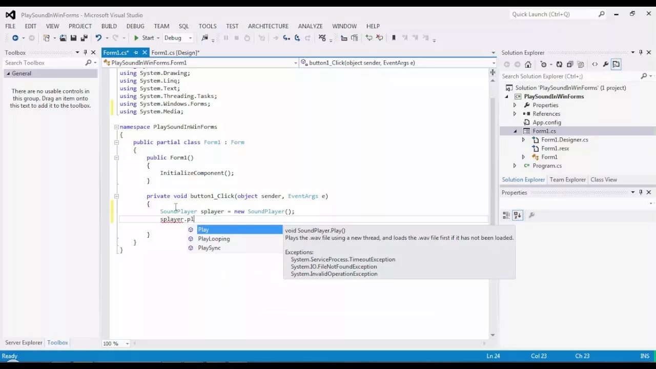The height and width of the screenshot is (369, 656).
Task: Switch to the Team Explorer tab
Action: coord(567,179)
